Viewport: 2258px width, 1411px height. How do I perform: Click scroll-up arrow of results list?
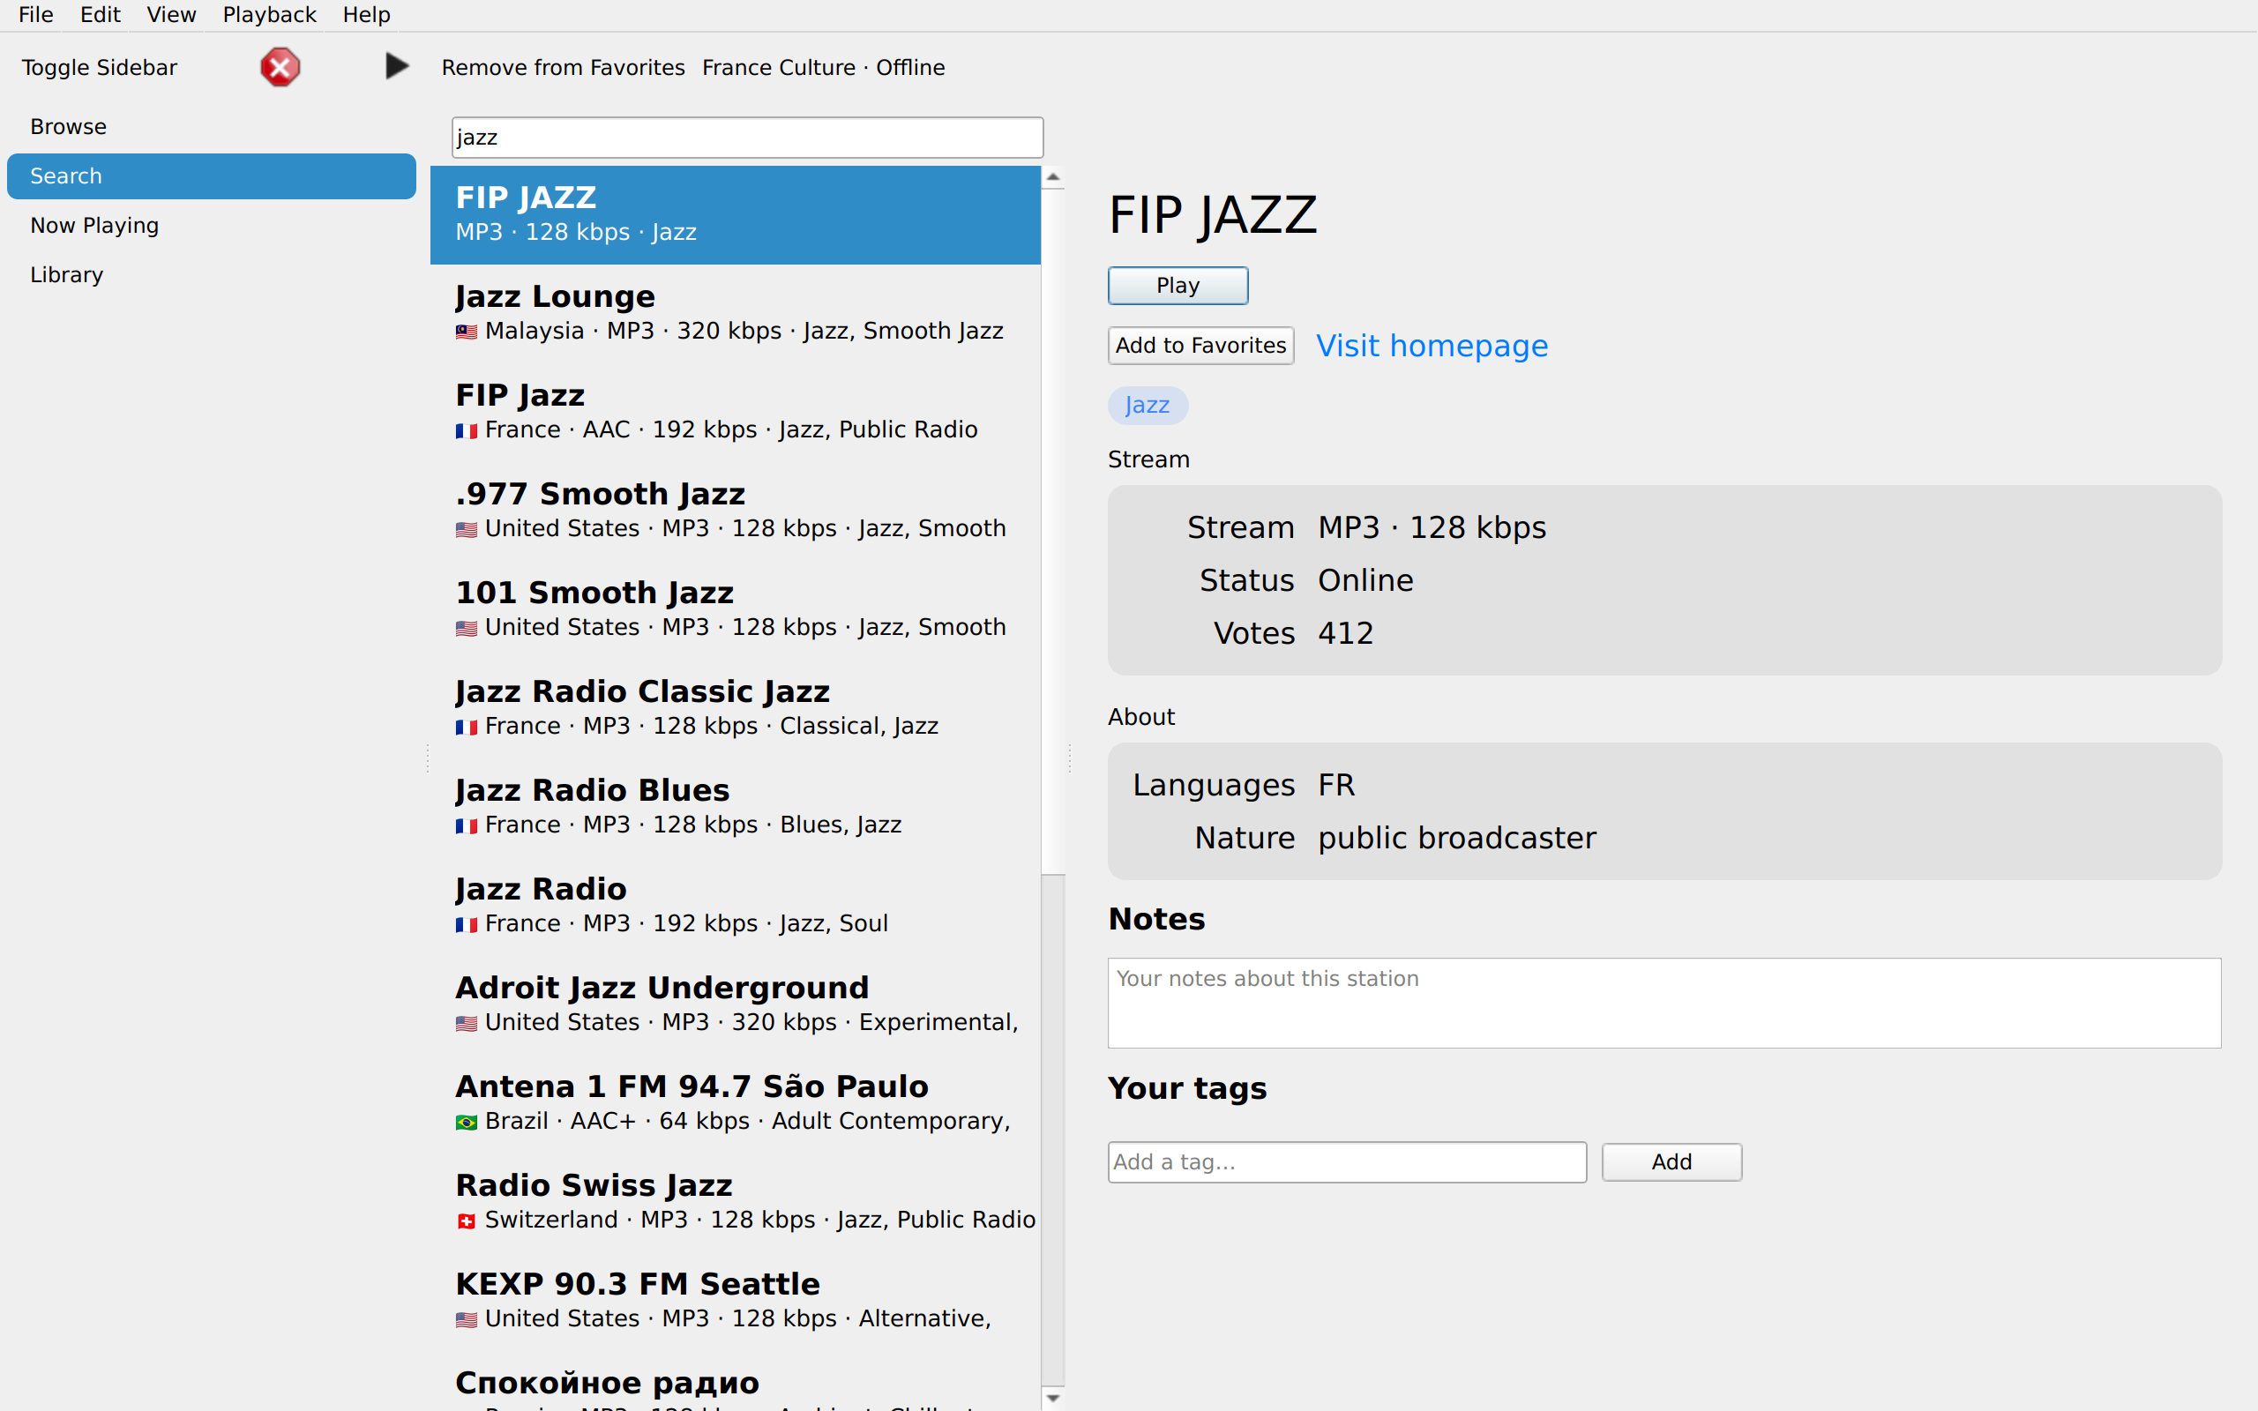(1052, 176)
